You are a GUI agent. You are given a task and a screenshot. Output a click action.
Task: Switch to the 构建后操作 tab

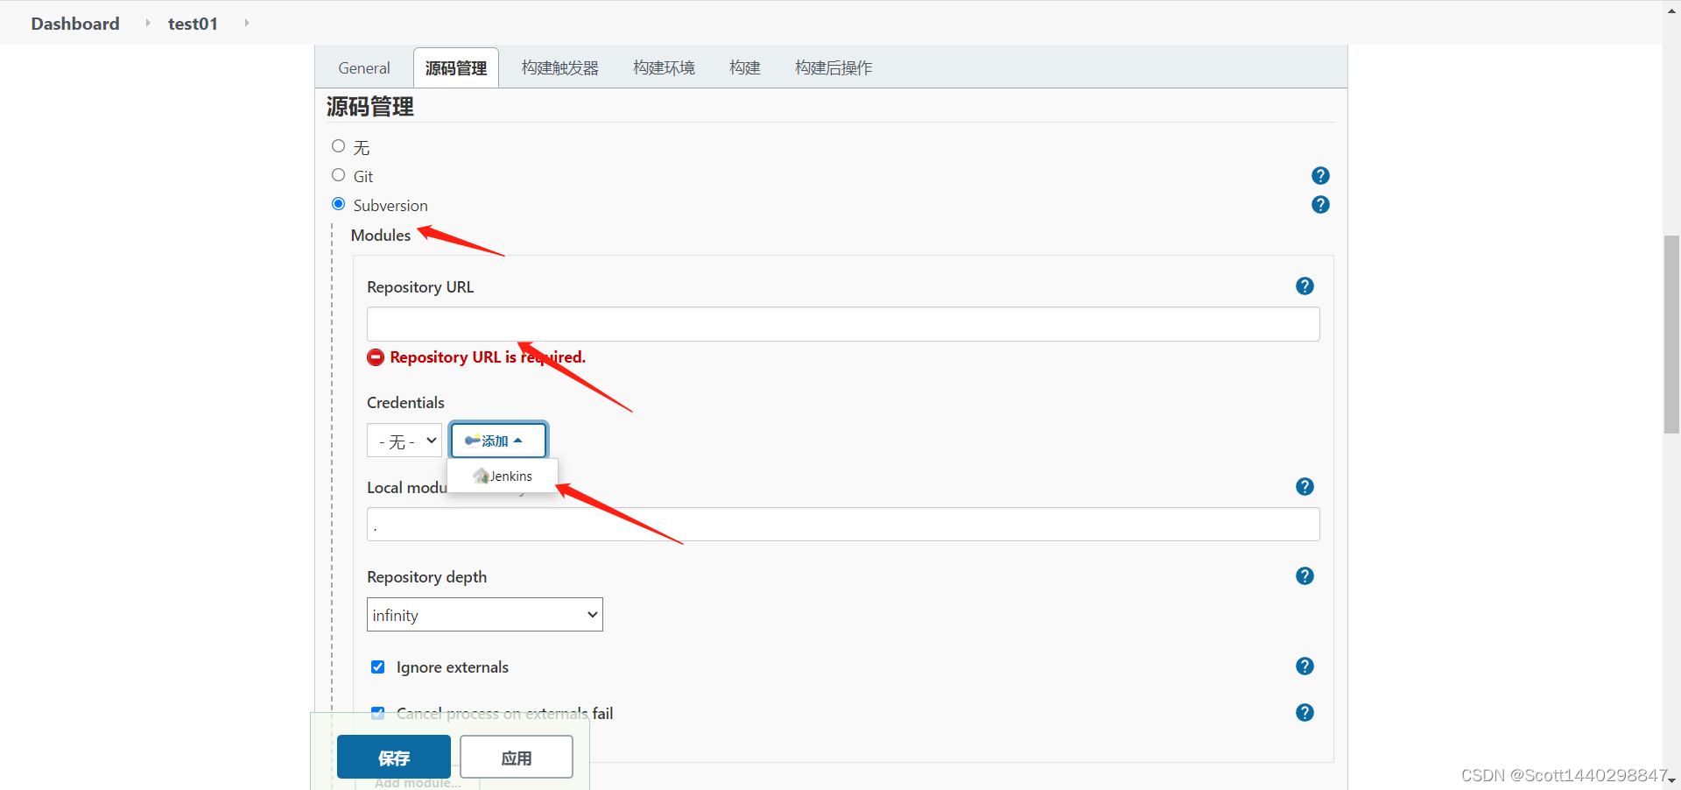click(833, 68)
